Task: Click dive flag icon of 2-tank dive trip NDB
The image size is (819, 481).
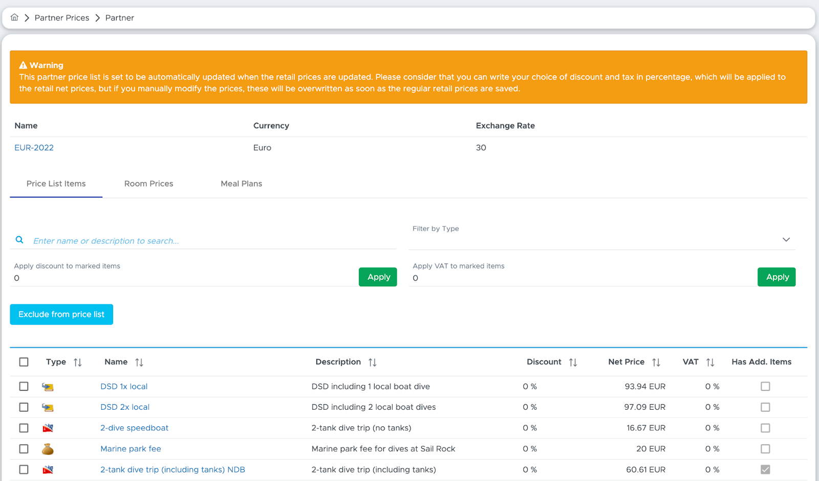Action: [48, 469]
